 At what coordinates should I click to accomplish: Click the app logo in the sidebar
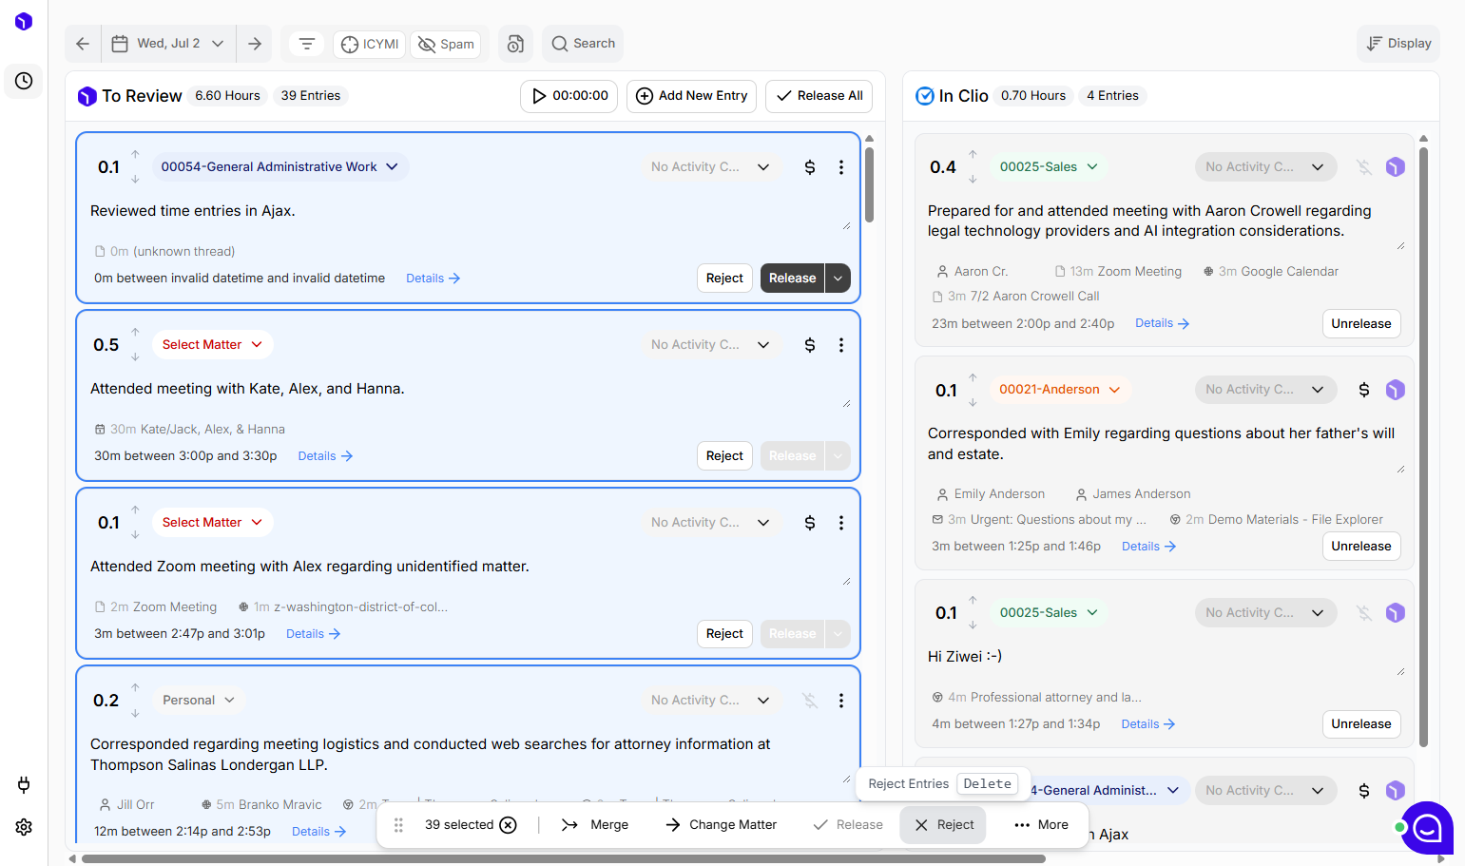[24, 21]
